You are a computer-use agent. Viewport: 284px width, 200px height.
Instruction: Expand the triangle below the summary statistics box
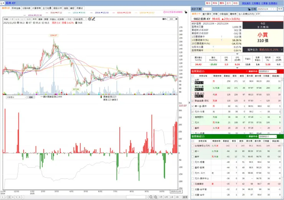[237, 54]
